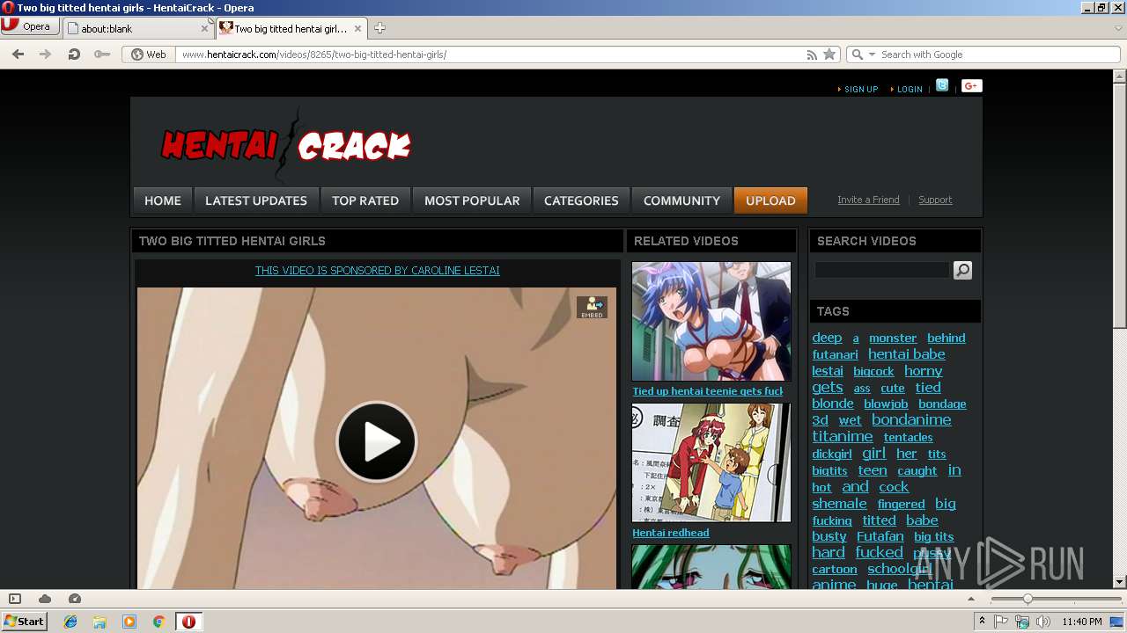The image size is (1127, 633).
Task: Open the Web security badge in address bar
Action: coord(149,55)
